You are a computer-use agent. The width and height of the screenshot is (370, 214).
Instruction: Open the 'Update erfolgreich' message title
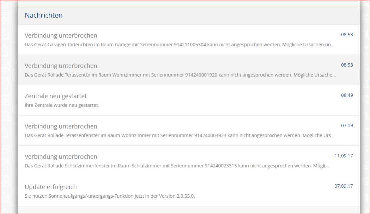click(51, 187)
